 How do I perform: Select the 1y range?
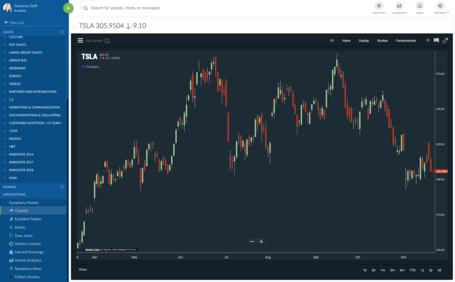422,270
